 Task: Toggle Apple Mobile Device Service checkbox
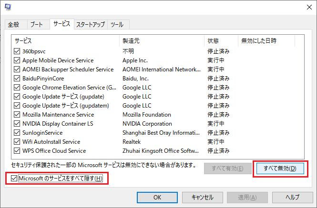pos(17,60)
